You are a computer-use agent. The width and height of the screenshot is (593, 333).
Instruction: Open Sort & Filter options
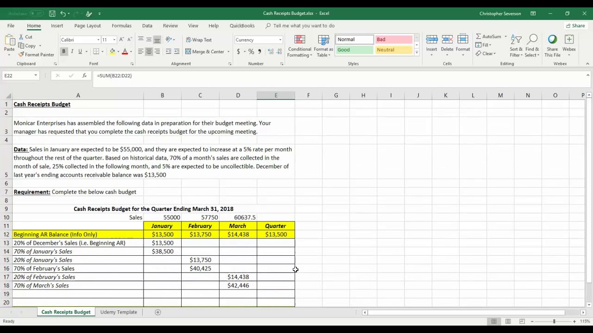click(x=516, y=46)
